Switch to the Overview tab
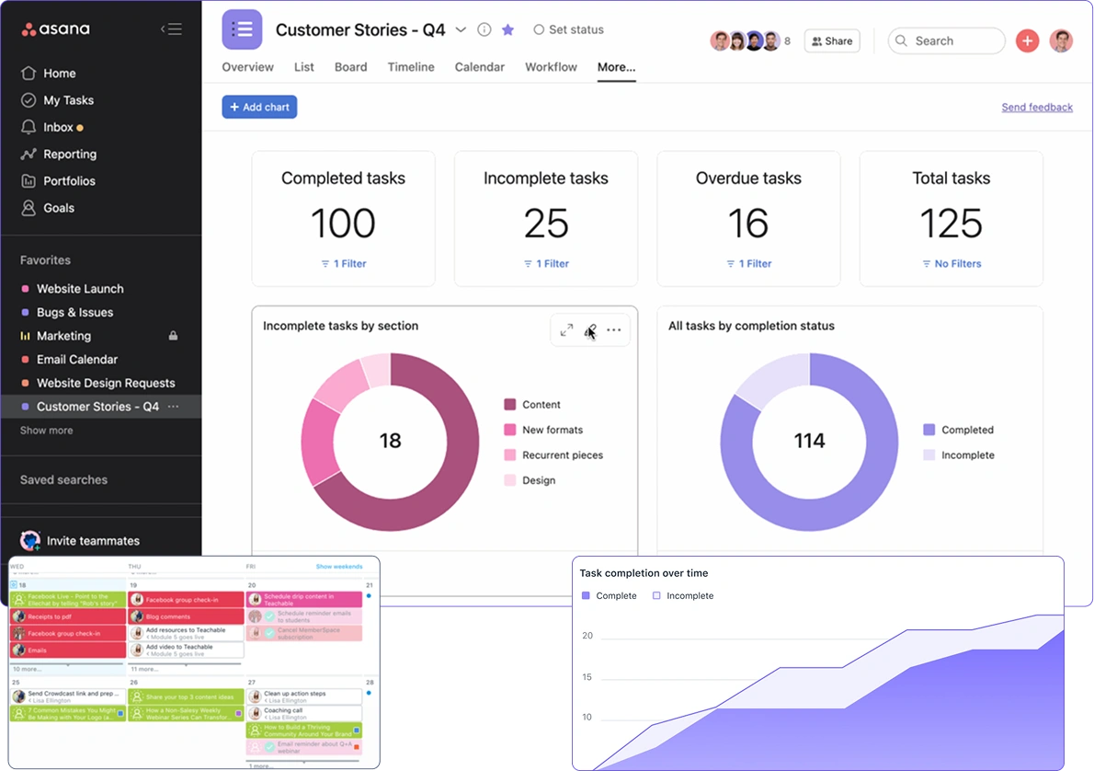 [x=247, y=67]
